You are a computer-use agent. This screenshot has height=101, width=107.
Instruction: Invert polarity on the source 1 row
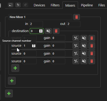pyautogui.click(x=76, y=46)
